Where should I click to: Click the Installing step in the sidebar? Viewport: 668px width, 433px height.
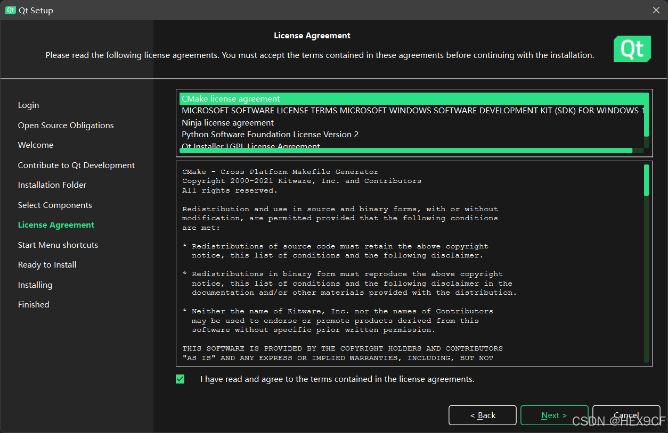click(x=35, y=285)
